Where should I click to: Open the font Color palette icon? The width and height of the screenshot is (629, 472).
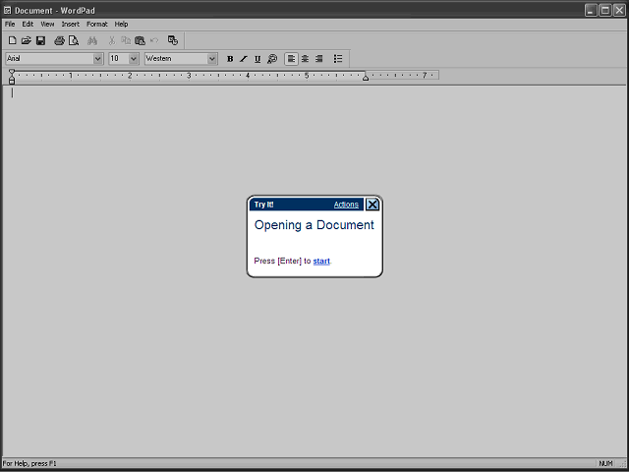click(x=272, y=59)
